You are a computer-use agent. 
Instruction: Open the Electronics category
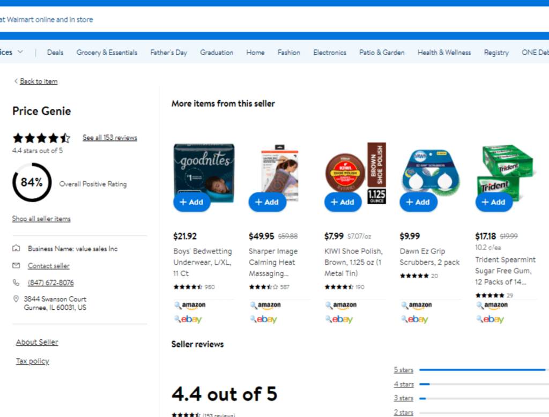pyautogui.click(x=330, y=53)
